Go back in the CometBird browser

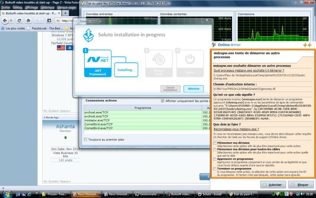click(x=5, y=20)
